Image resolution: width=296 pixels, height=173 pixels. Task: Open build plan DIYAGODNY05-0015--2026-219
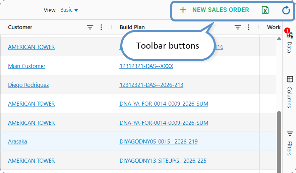coord(158,141)
